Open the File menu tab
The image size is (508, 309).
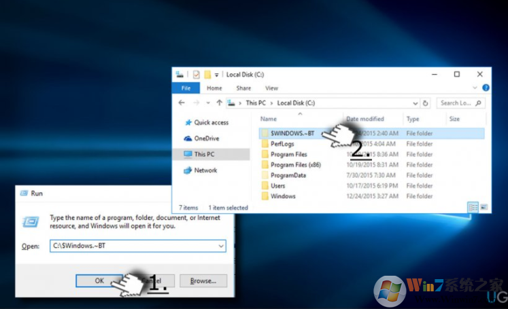(x=186, y=88)
